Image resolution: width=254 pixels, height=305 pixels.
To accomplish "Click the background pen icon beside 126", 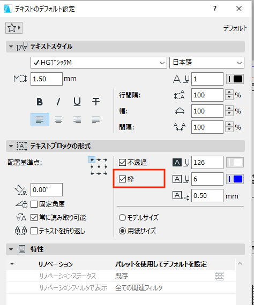I will point(181,163).
